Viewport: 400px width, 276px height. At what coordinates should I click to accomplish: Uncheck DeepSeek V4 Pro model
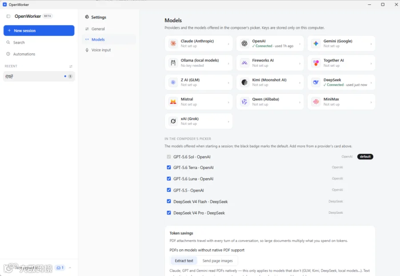[168, 213]
